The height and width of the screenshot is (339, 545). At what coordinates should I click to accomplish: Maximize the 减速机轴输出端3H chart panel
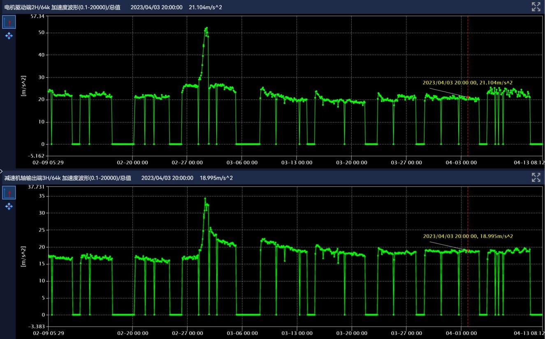tap(536, 178)
